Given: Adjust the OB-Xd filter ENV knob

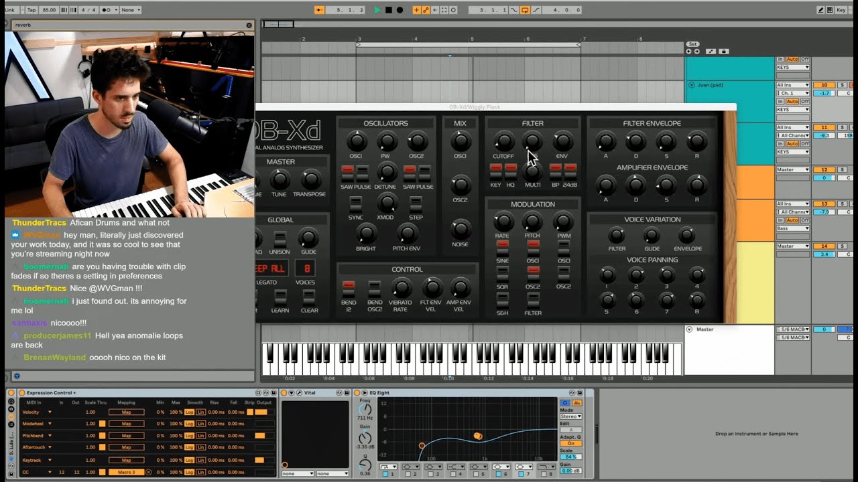Looking at the screenshot, I should (x=562, y=141).
